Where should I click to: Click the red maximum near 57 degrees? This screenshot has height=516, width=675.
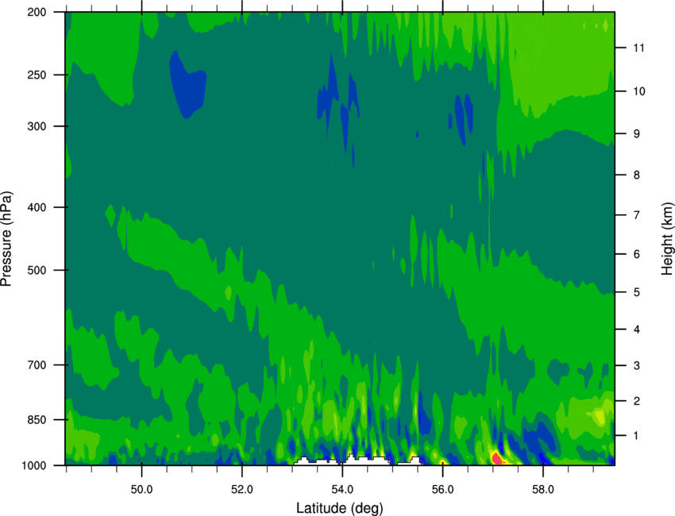(x=496, y=458)
